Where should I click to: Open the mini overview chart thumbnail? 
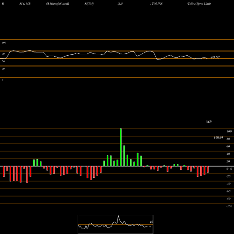point(116,224)
